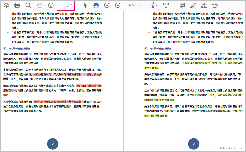Click the read mode keyboard-arrow icon
246x152 pixels.
166,5
